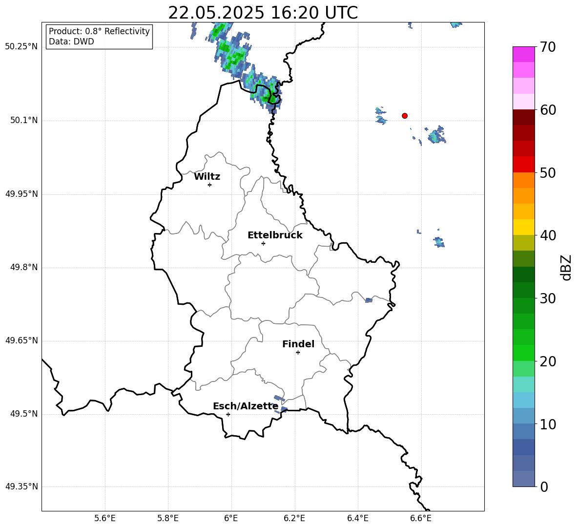Screen dimensions: 578x528
Task: Click the dark maroon colorbar band below 60
Action: coord(524,117)
